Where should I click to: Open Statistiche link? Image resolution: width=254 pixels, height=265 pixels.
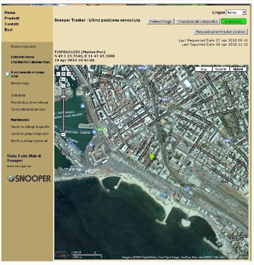coord(18,95)
